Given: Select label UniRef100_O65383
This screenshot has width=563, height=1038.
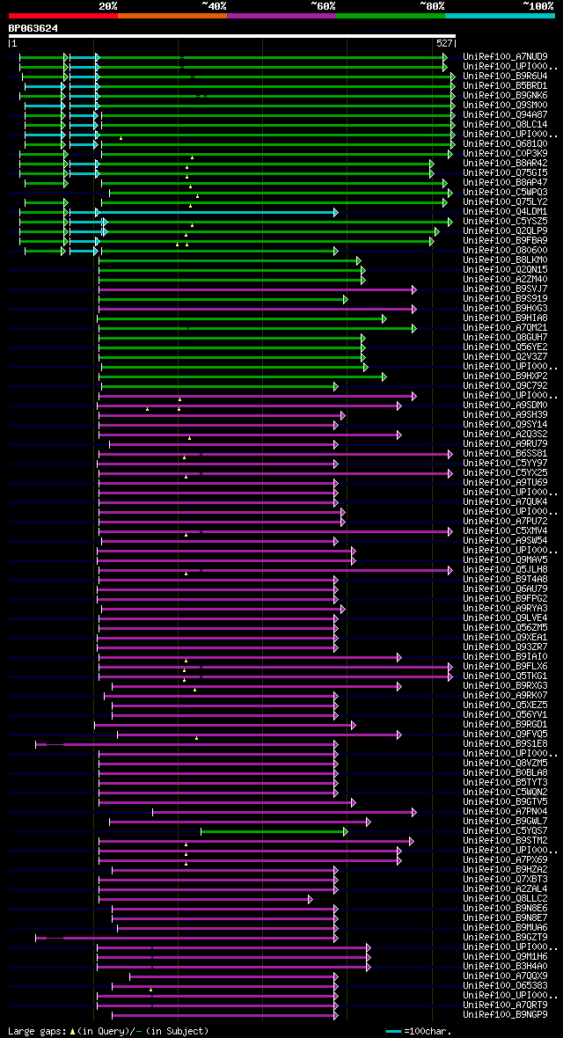Looking at the screenshot, I should pyautogui.click(x=505, y=986).
